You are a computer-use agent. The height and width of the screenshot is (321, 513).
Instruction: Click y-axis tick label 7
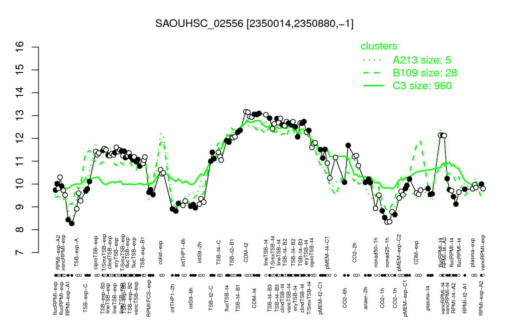click(x=20, y=252)
